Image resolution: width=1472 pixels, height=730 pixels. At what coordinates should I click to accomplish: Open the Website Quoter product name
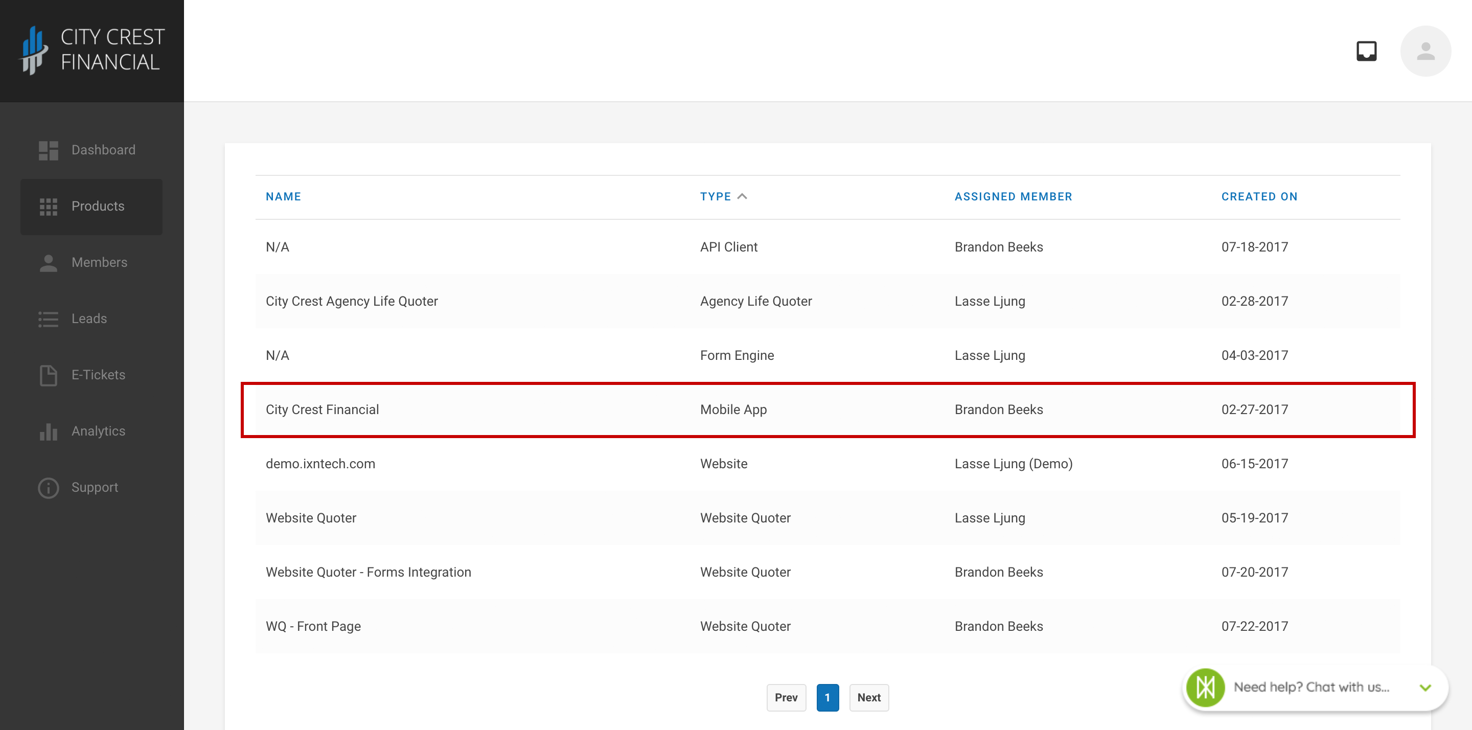coord(310,518)
